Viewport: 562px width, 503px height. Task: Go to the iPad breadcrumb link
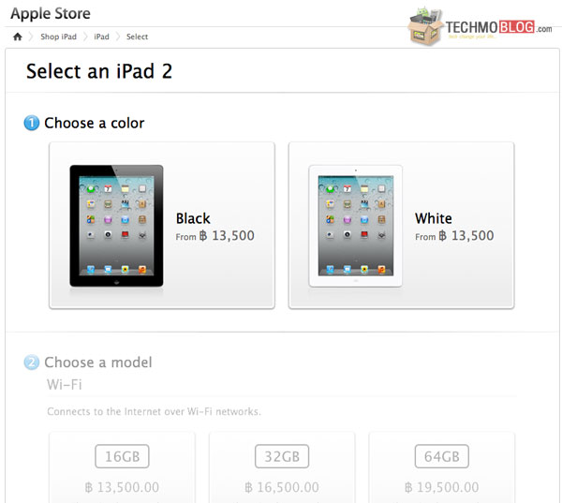coord(101,37)
